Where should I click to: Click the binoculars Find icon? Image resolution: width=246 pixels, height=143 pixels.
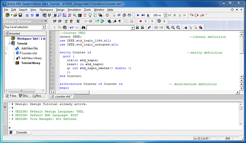point(83,28)
